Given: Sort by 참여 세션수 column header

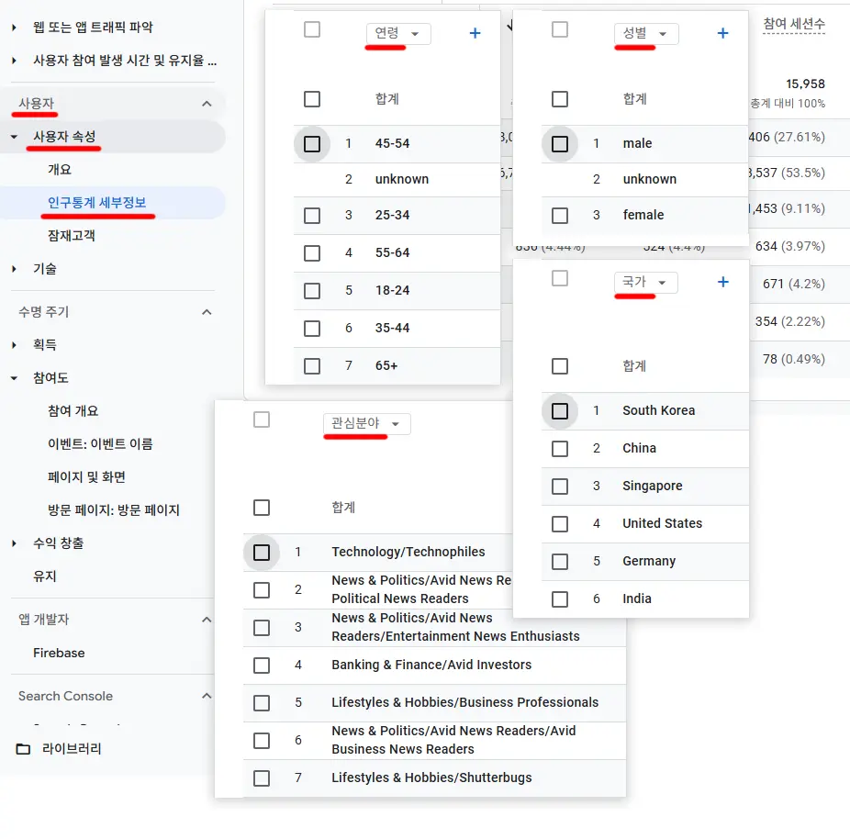Looking at the screenshot, I should click(x=794, y=24).
